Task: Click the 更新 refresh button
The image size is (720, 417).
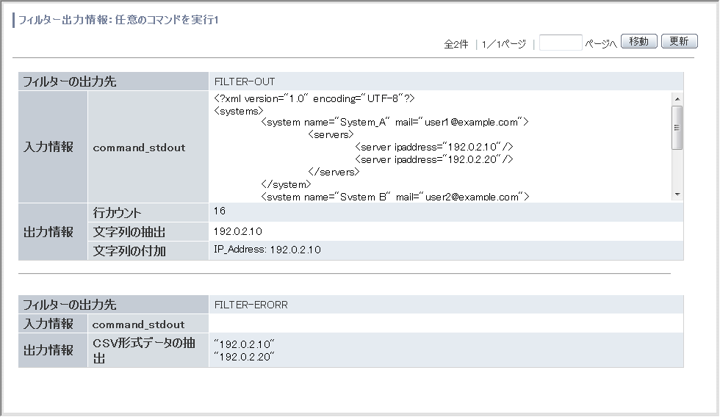Action: click(x=679, y=41)
